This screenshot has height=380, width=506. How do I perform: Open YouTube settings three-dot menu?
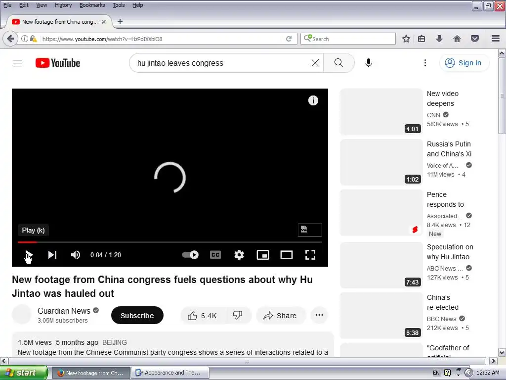[425, 63]
